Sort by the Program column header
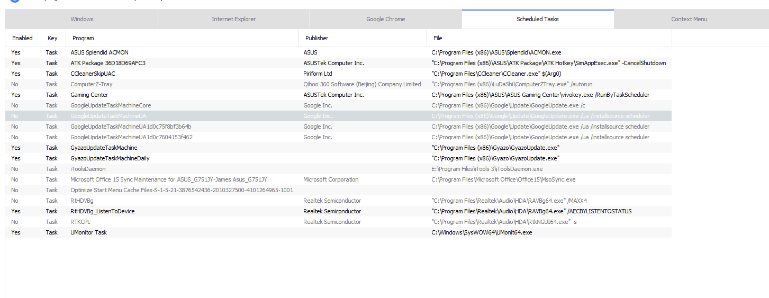 (x=182, y=38)
